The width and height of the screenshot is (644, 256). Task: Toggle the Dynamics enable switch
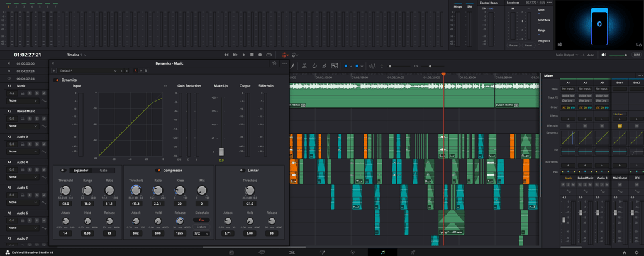point(57,80)
